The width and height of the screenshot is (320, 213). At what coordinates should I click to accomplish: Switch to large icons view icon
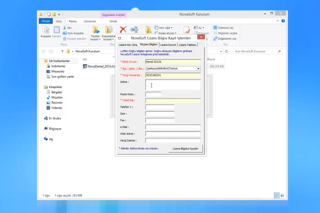282,196
